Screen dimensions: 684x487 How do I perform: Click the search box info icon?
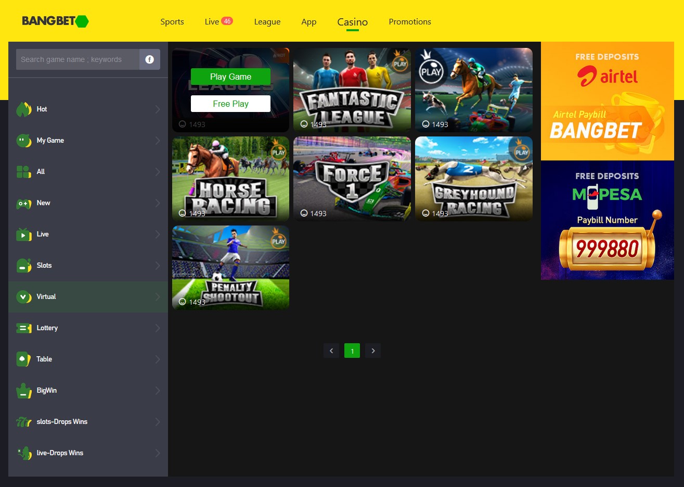coord(150,59)
